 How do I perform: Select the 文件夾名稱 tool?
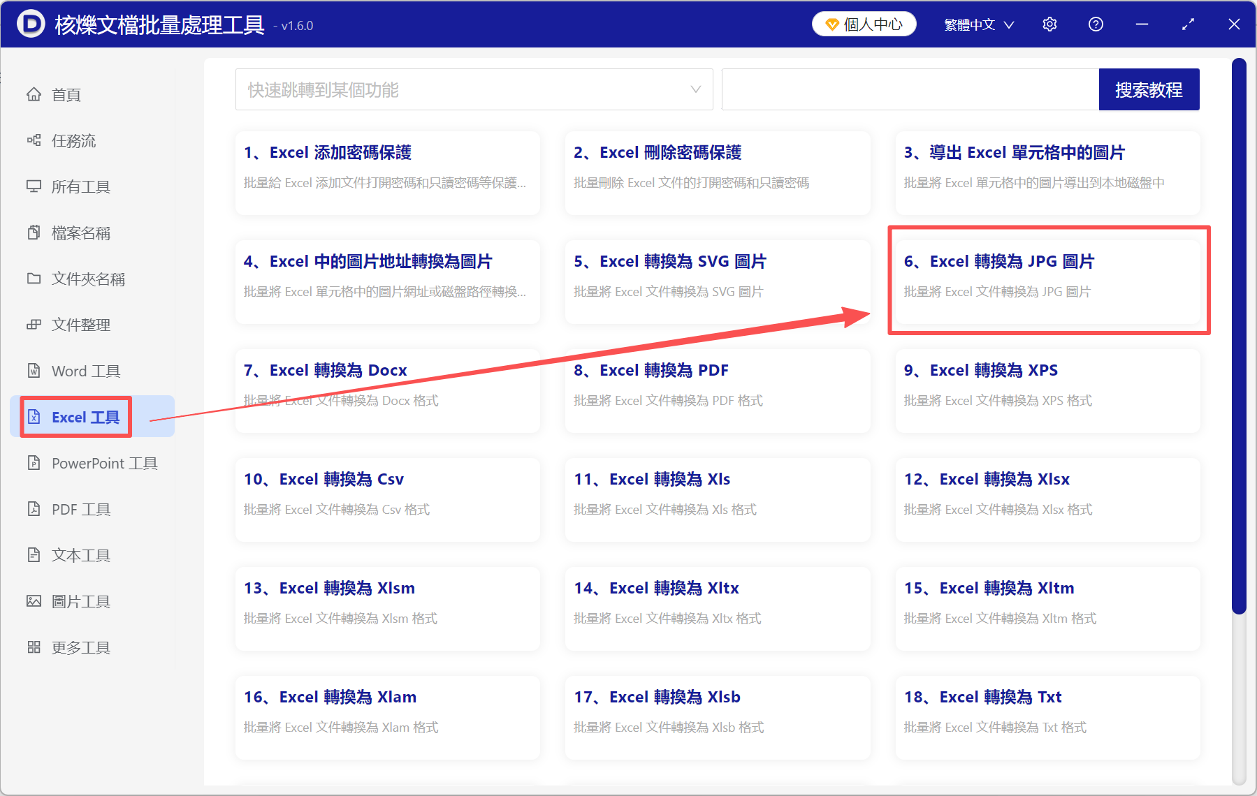87,279
